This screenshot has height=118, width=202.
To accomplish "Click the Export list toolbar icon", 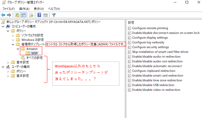I will (x=31, y=15).
